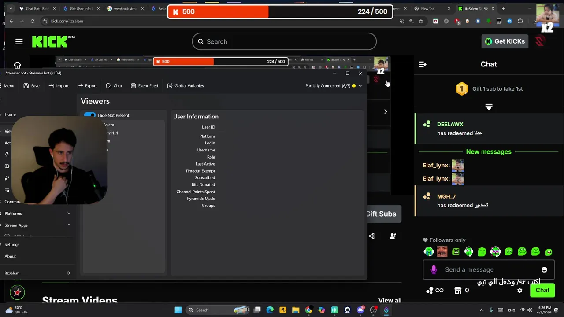Go to the Kick home icon
This screenshot has width=564, height=317.
click(17, 65)
